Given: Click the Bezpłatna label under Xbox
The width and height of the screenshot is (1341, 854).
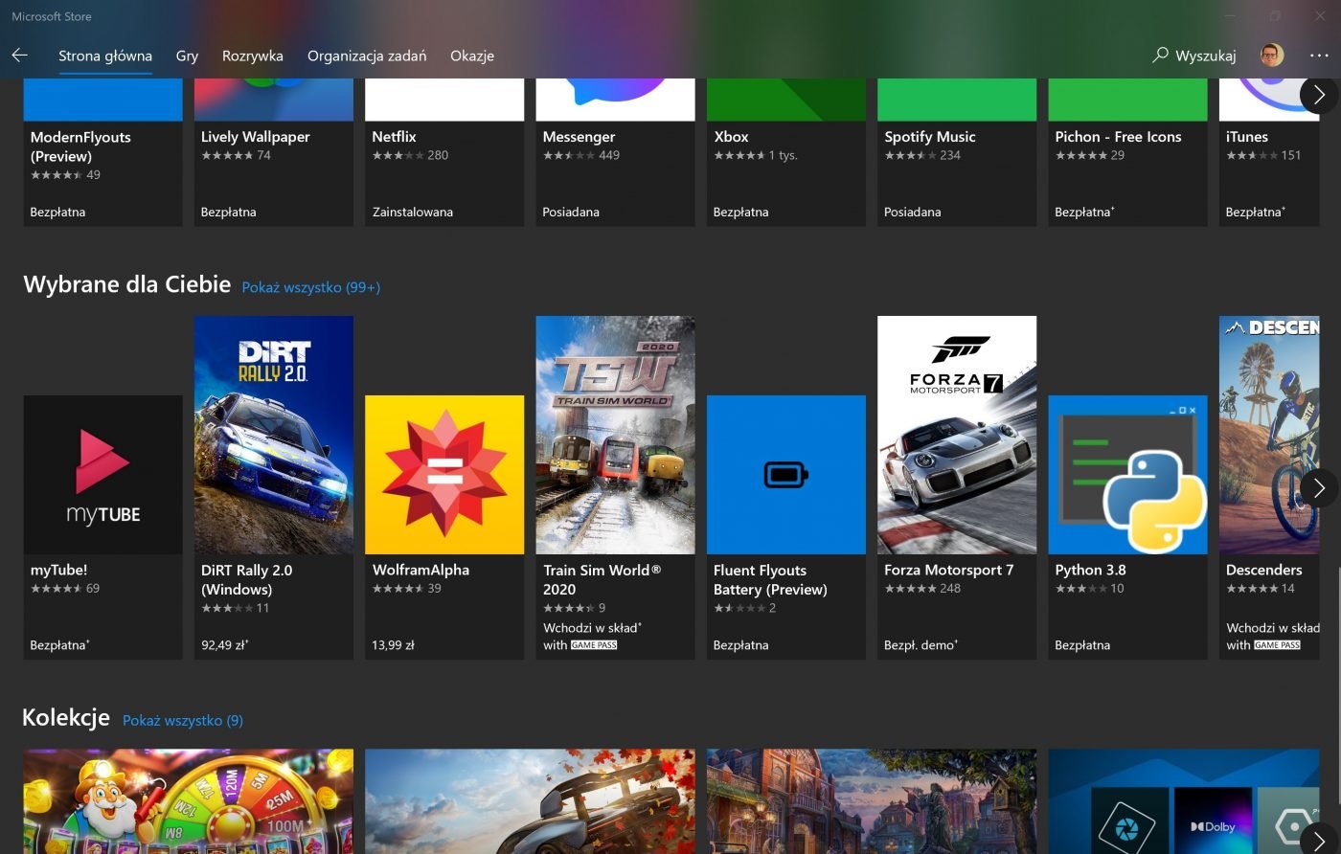Looking at the screenshot, I should pyautogui.click(x=740, y=213).
